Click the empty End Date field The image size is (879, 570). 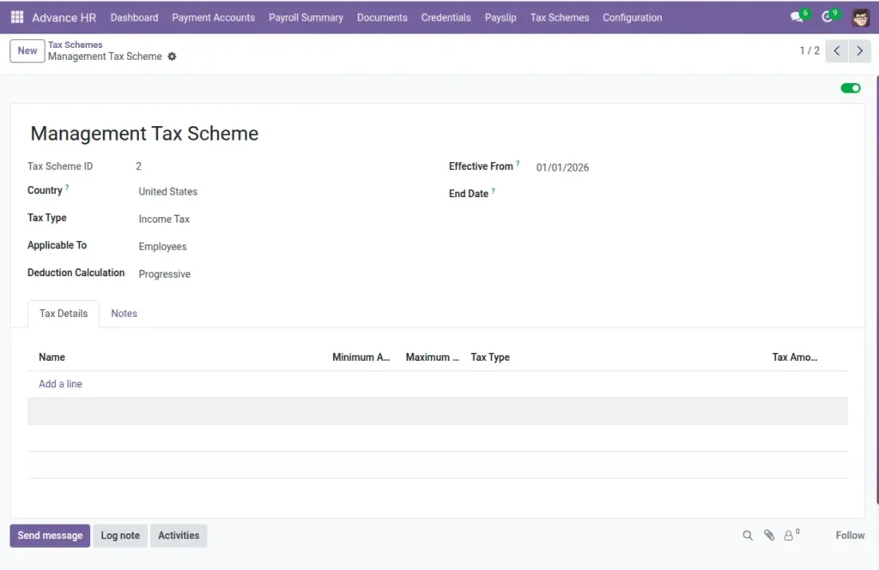(689, 194)
